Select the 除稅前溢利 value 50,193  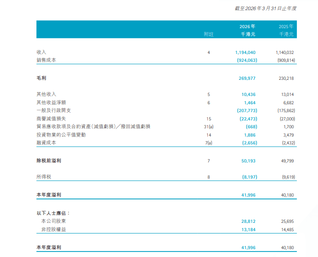248,161
